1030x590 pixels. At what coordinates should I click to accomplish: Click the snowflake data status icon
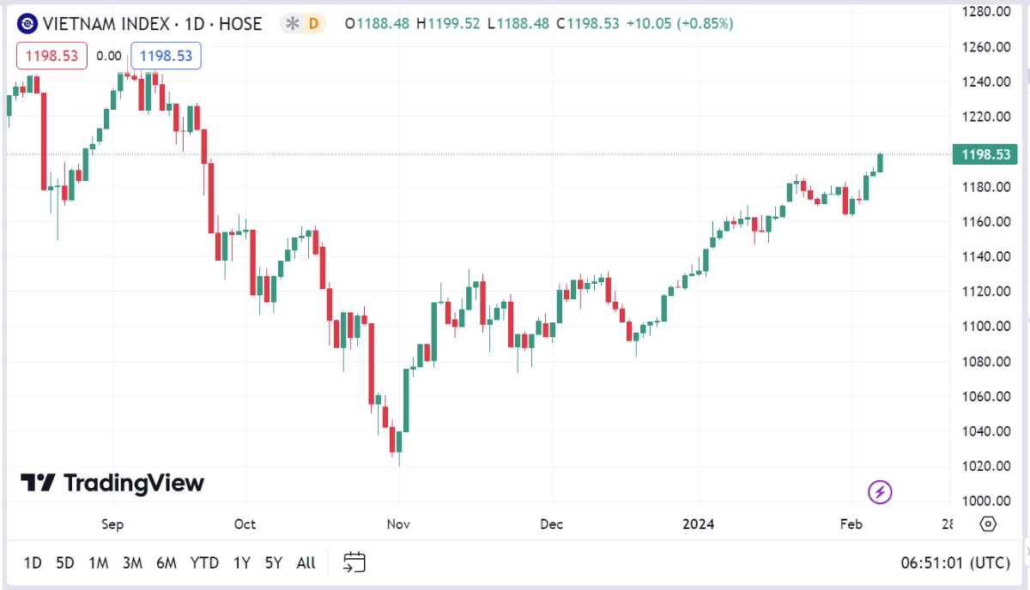point(293,24)
